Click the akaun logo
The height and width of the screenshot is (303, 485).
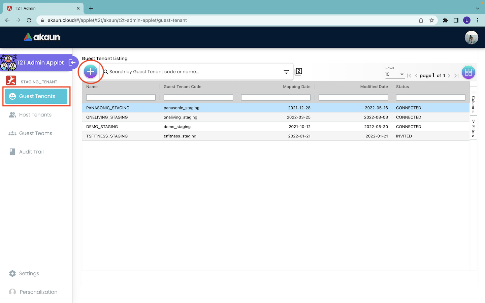[42, 37]
